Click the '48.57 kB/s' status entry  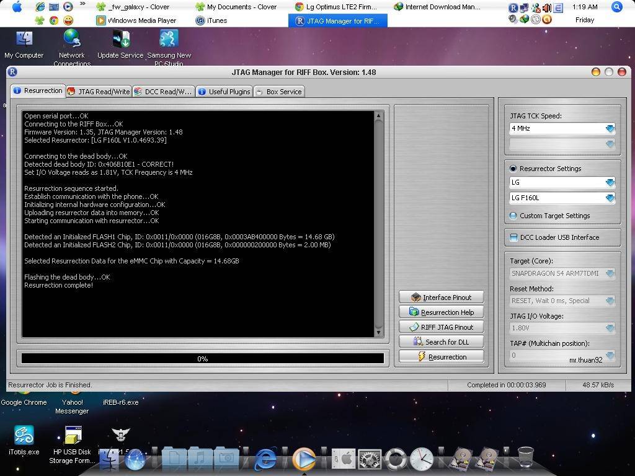coord(598,386)
